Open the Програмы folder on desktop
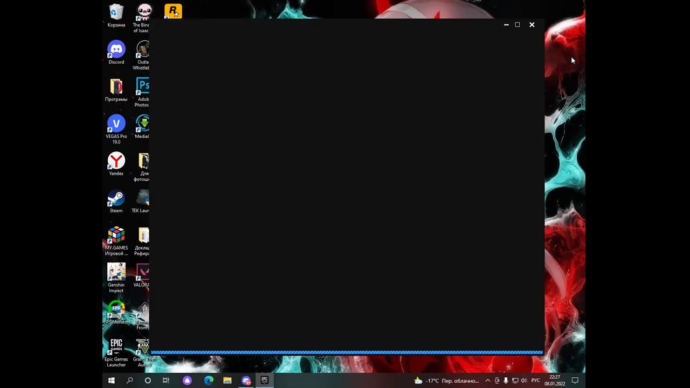The image size is (690, 388). click(x=116, y=90)
